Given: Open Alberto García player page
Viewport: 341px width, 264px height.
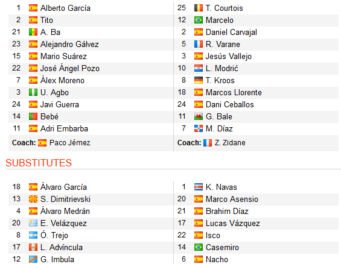Looking at the screenshot, I should (65, 8).
